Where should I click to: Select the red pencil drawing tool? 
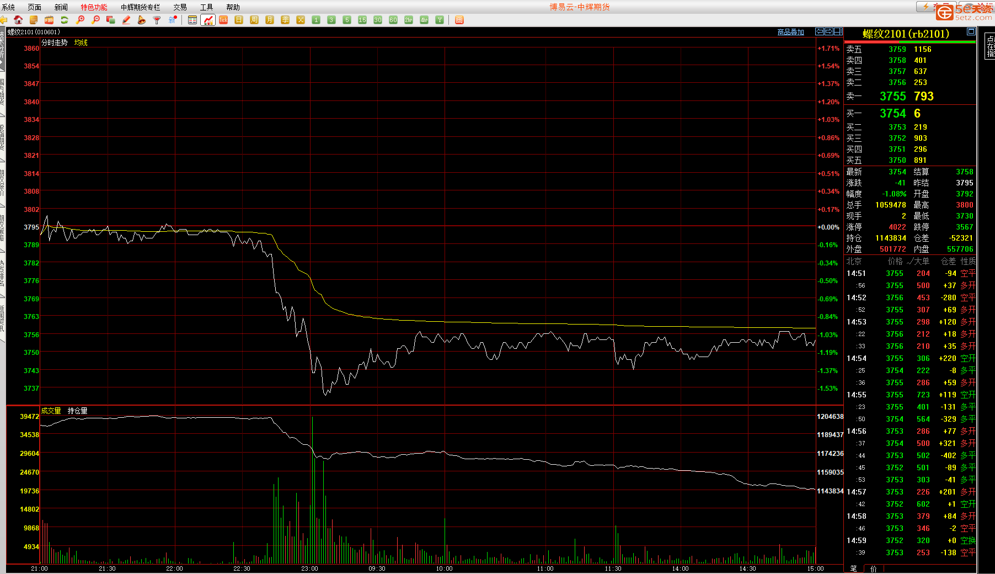pos(126,20)
